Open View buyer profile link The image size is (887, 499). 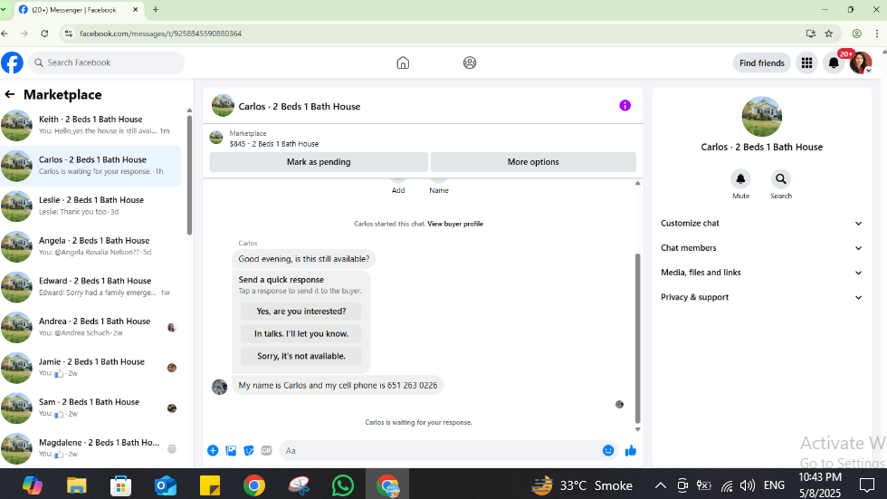coord(455,224)
